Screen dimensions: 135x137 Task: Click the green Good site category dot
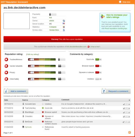click(43, 108)
